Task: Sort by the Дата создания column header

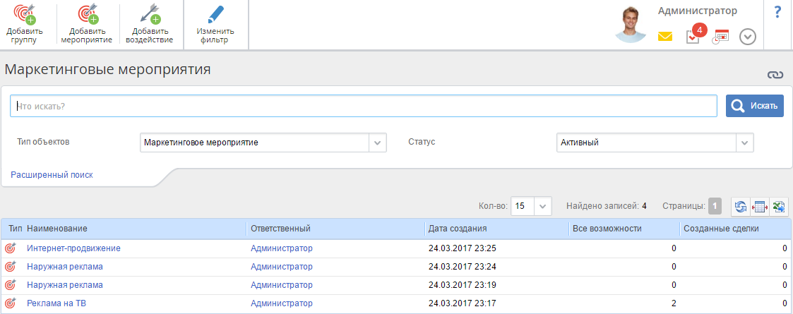Action: (x=458, y=229)
